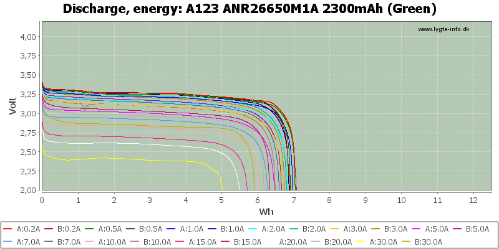Click the 1 tick label on the Wh axis
The width and height of the screenshot is (499, 249).
point(78,200)
